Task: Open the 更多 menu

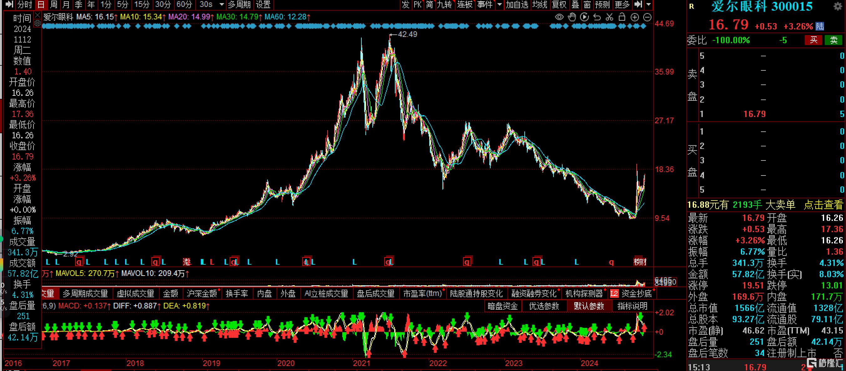Action: point(622,5)
